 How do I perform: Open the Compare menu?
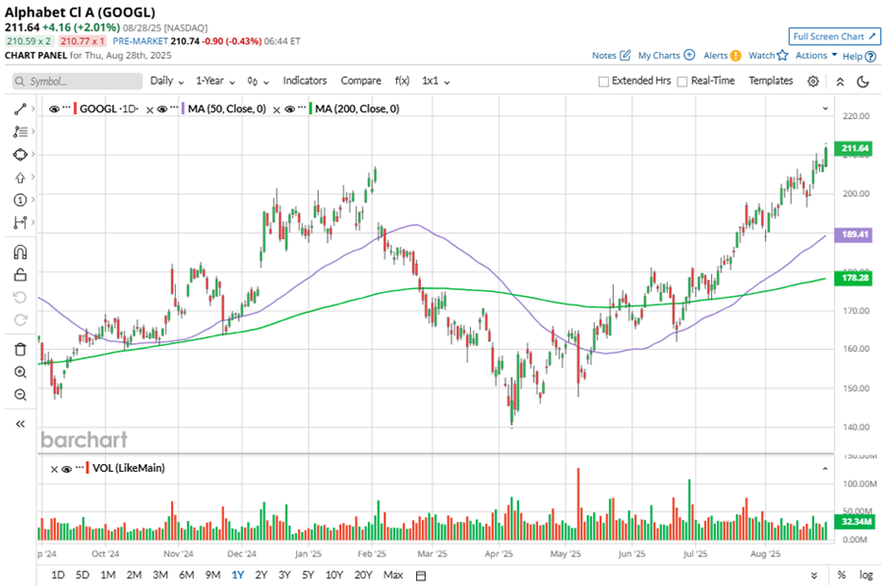[361, 81]
